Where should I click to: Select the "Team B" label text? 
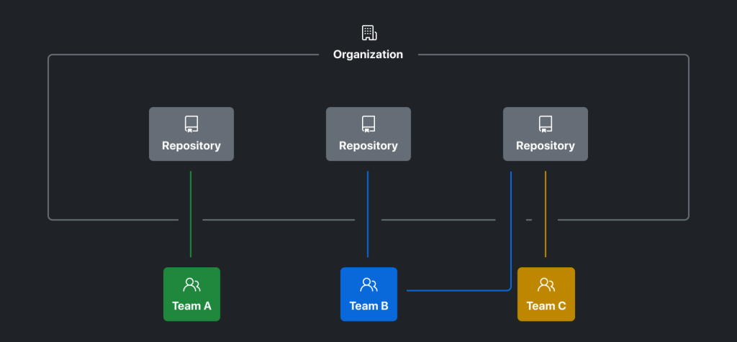pos(369,306)
